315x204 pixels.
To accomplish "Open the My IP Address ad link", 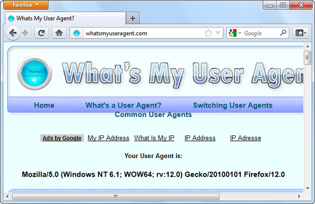I will click(108, 138).
